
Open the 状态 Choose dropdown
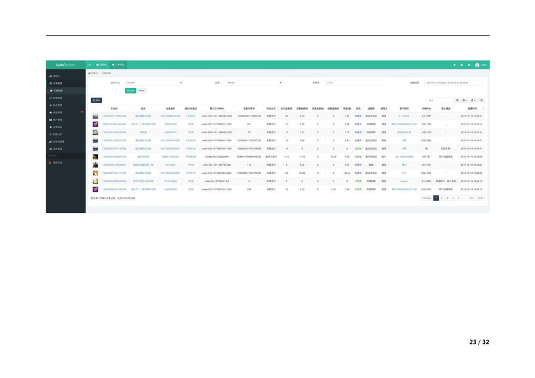[254, 83]
